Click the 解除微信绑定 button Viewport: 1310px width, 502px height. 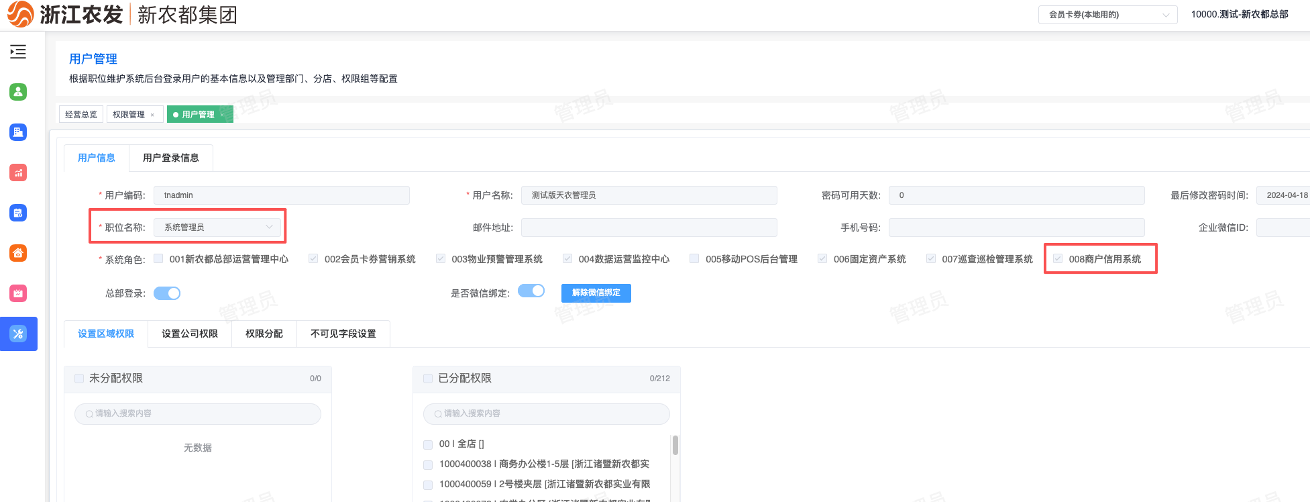[596, 293]
